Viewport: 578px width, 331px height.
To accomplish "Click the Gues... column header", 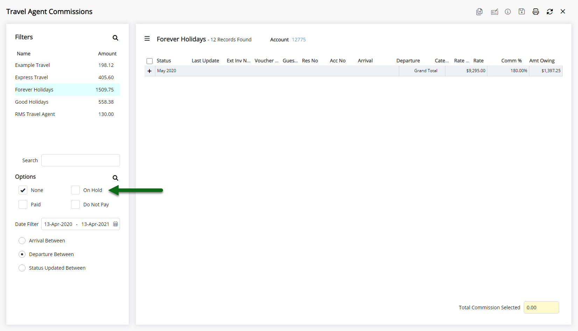I will point(290,61).
